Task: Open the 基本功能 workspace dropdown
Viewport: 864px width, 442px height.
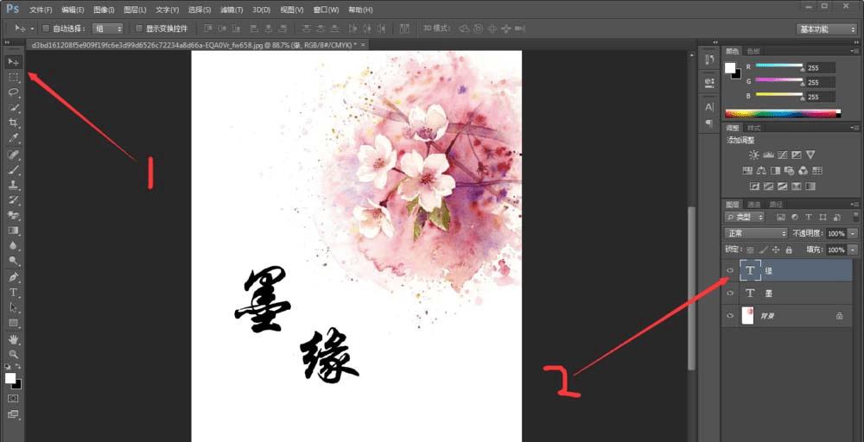Action: click(x=826, y=29)
